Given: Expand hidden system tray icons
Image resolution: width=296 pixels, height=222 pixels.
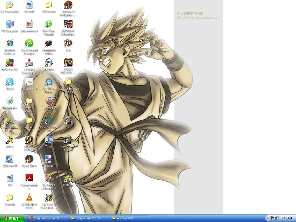Looking at the screenshot, I should point(267,219).
